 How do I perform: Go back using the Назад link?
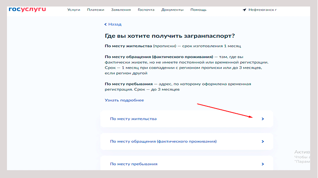[x=115, y=24]
